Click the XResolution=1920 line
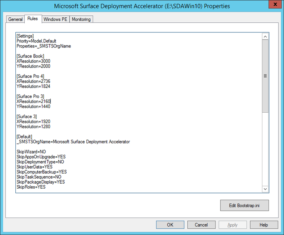The image size is (284, 235). pyautogui.click(x=33, y=122)
